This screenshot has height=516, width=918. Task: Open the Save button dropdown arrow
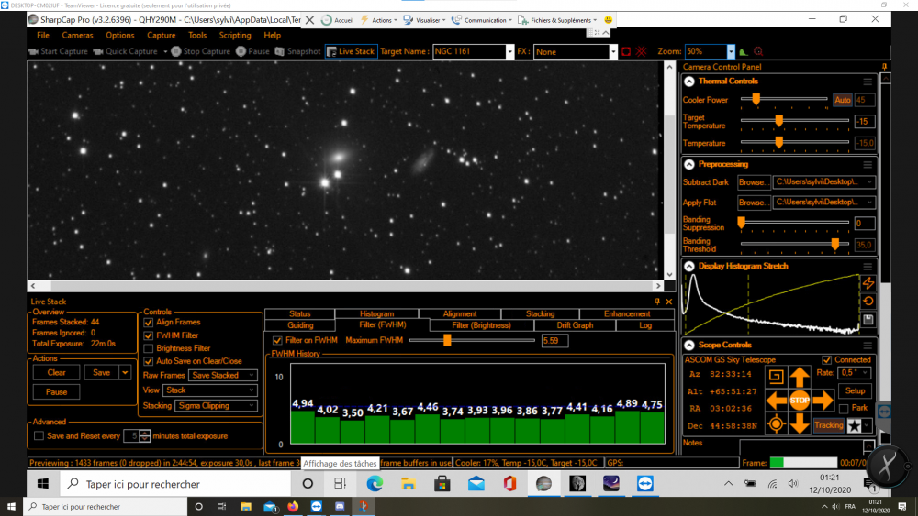point(125,372)
